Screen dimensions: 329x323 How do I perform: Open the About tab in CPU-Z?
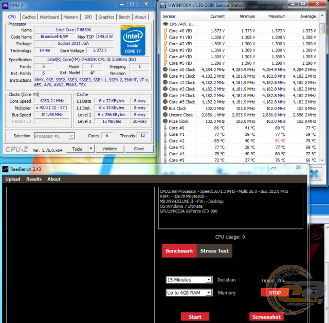140,17
